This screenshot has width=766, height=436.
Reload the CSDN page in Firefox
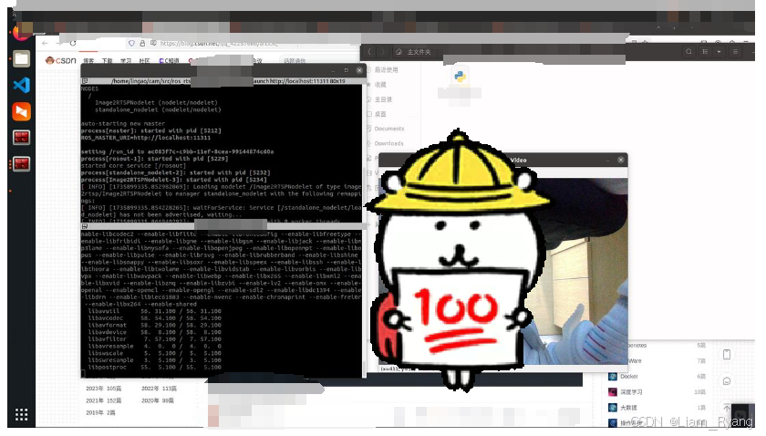pos(72,44)
